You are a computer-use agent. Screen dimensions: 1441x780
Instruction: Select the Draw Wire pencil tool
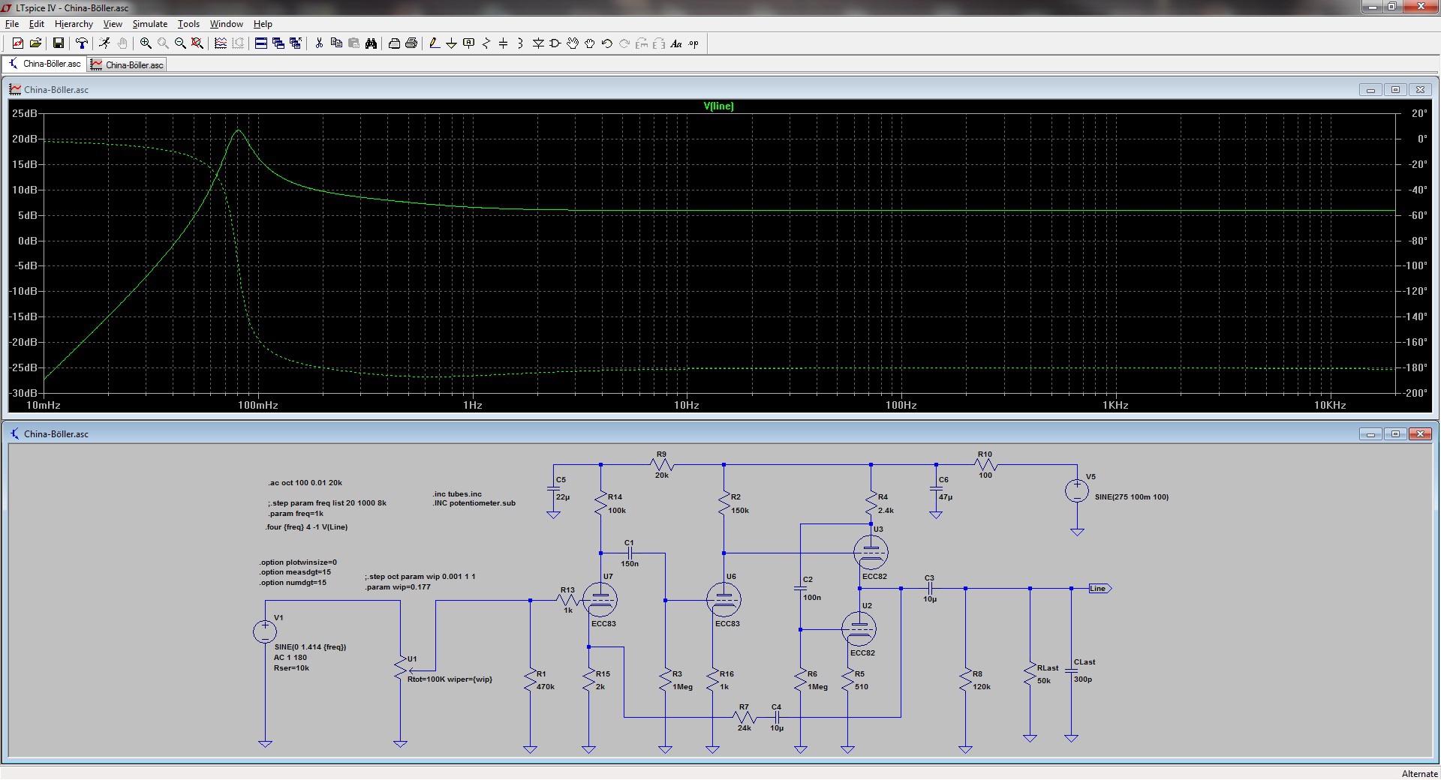(x=434, y=43)
